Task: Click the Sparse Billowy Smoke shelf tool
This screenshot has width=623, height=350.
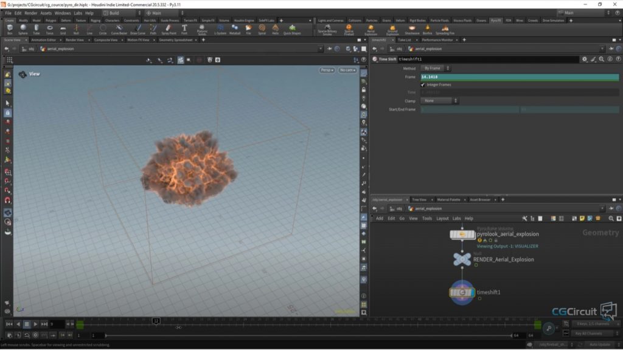Action: point(327,30)
